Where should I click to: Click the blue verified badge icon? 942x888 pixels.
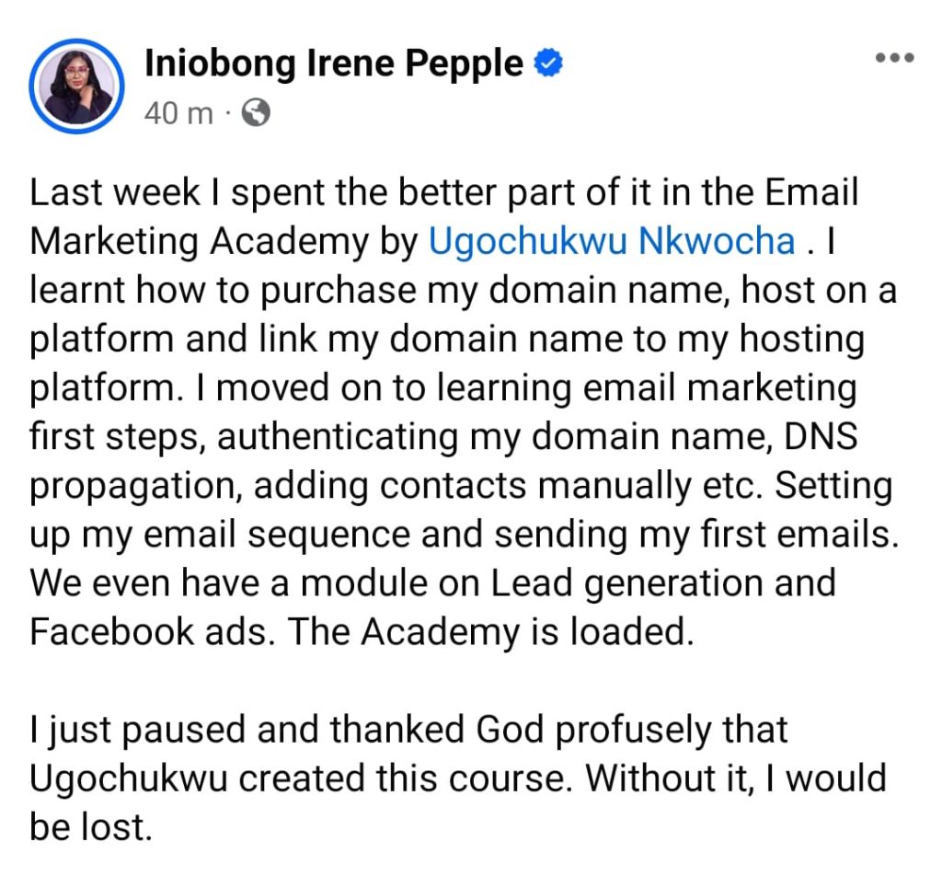pyautogui.click(x=548, y=63)
